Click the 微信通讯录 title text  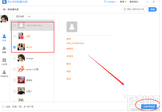coord(13,9)
